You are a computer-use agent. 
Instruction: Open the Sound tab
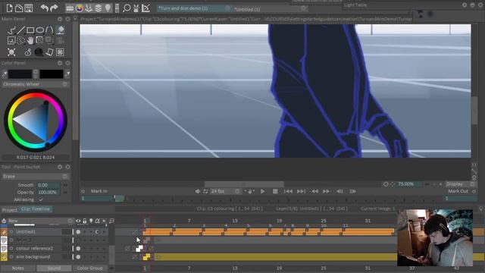54,268
